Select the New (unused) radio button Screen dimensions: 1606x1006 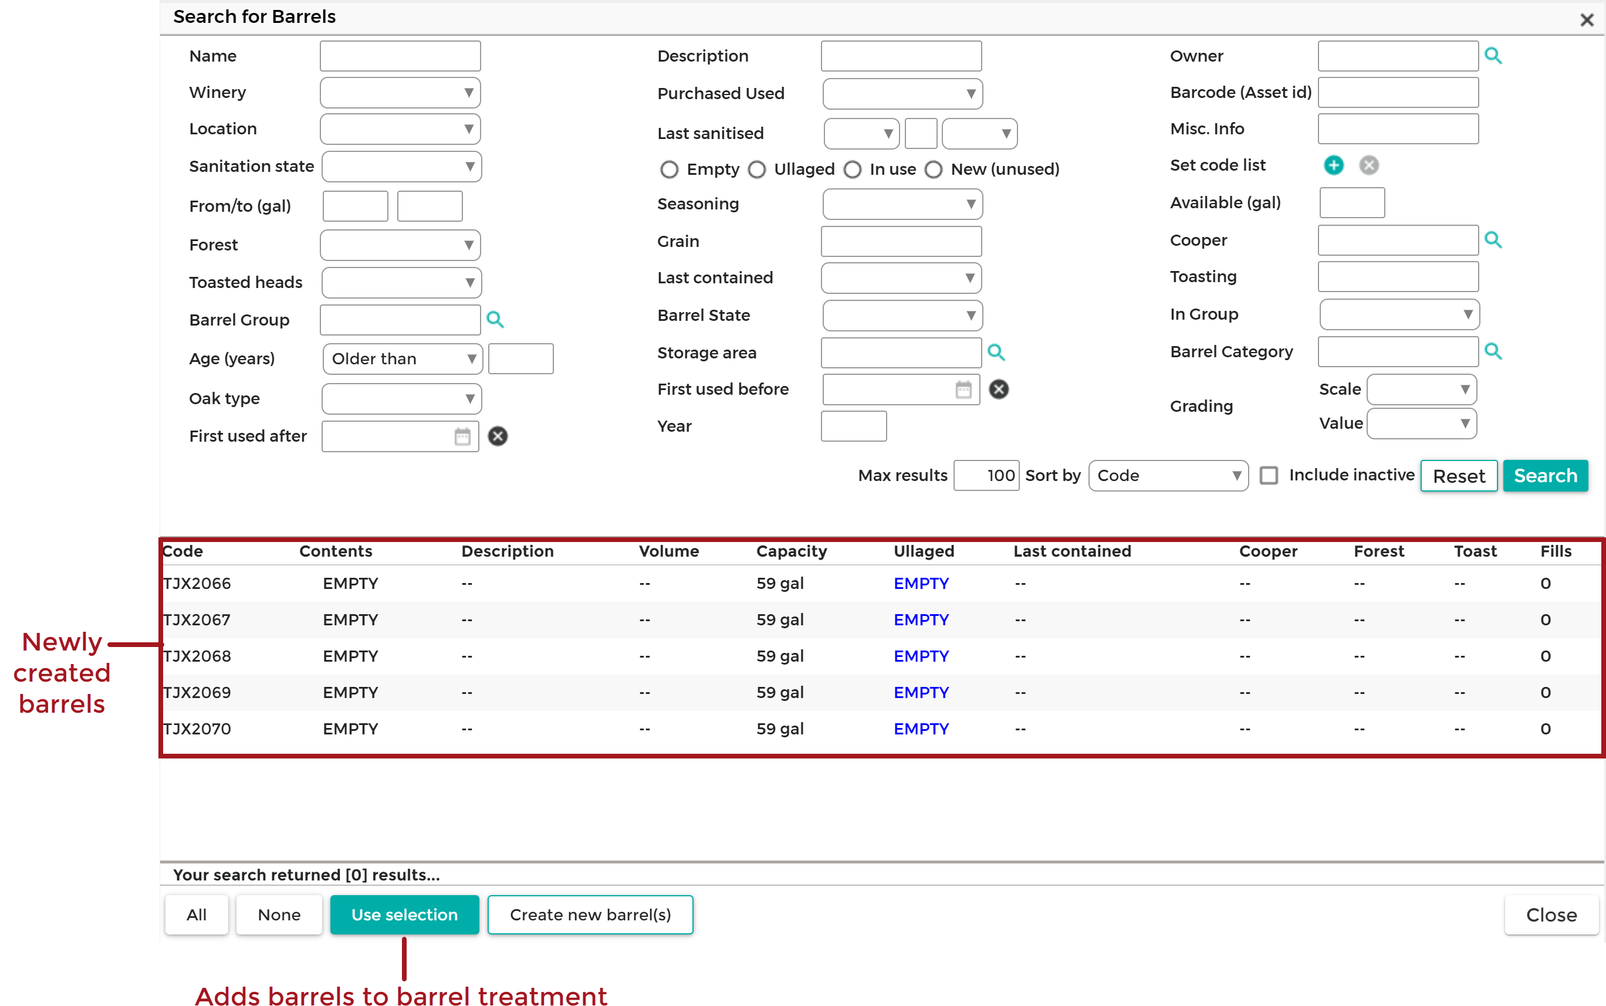[x=934, y=170]
